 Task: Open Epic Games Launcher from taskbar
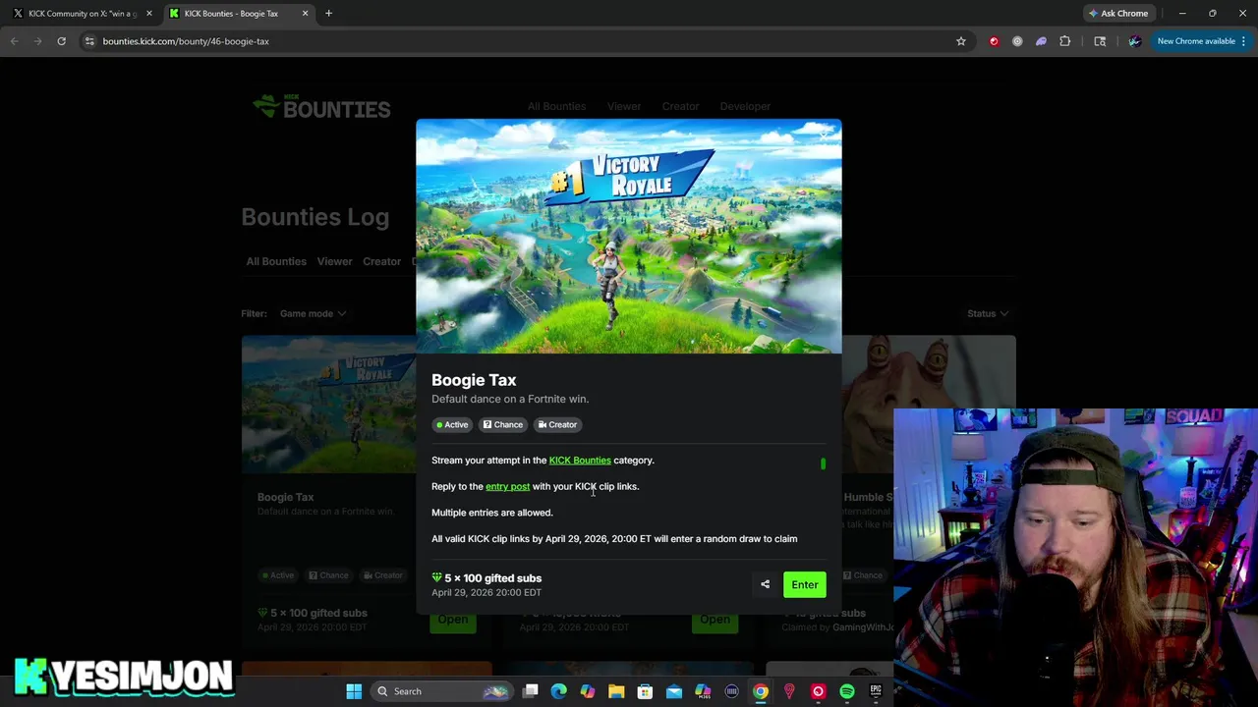876,691
